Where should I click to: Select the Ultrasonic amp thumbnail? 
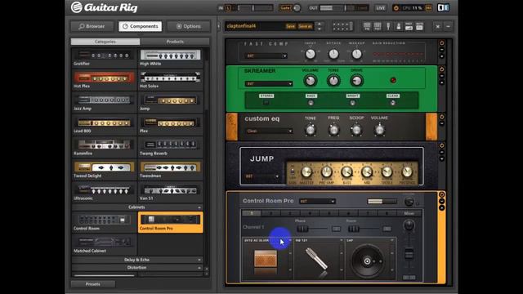pyautogui.click(x=104, y=192)
